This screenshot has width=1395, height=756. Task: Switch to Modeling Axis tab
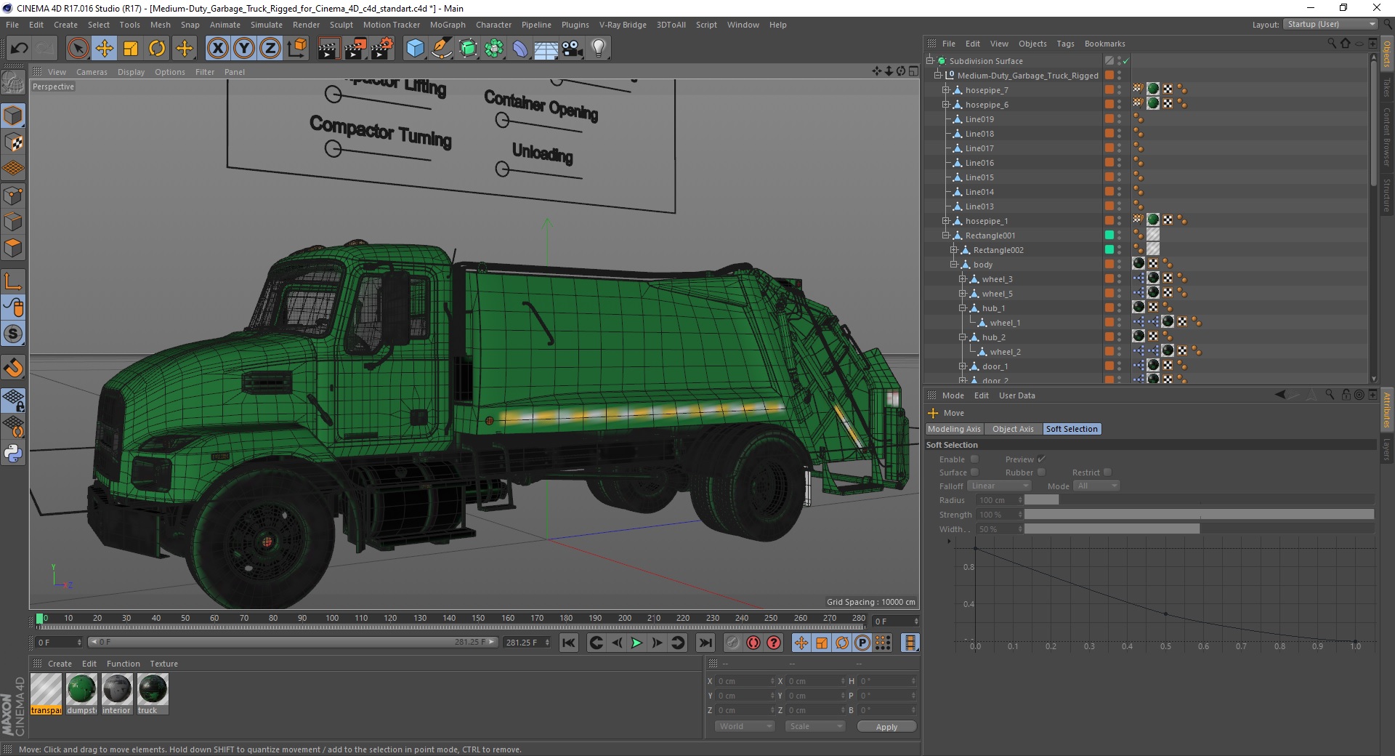point(954,429)
